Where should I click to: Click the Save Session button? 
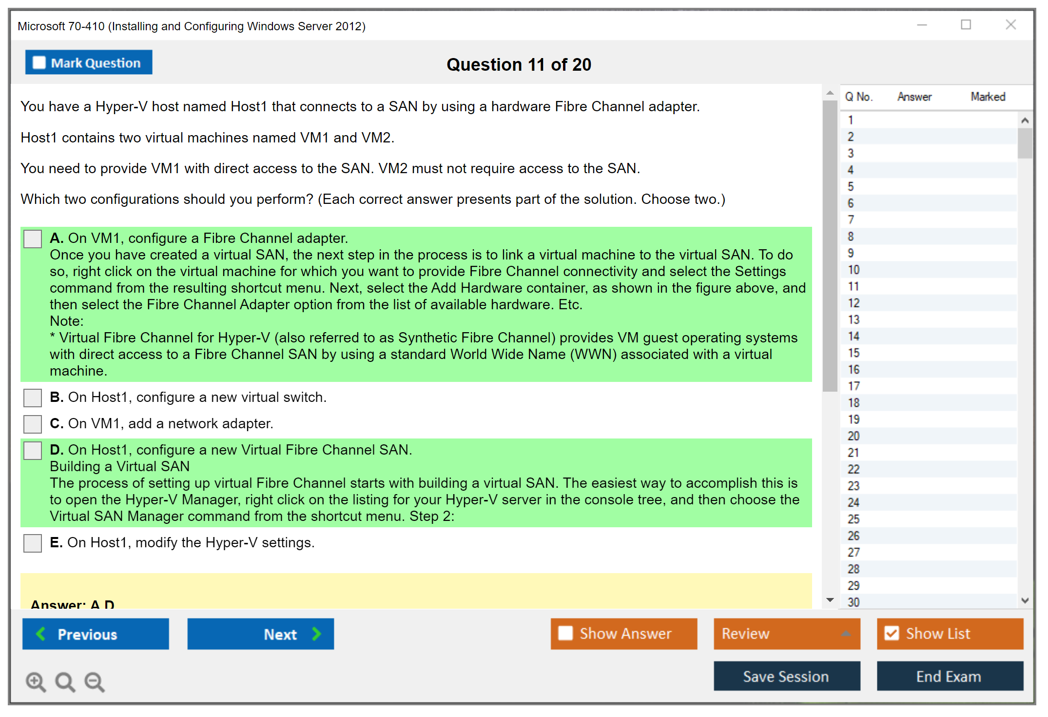(786, 676)
